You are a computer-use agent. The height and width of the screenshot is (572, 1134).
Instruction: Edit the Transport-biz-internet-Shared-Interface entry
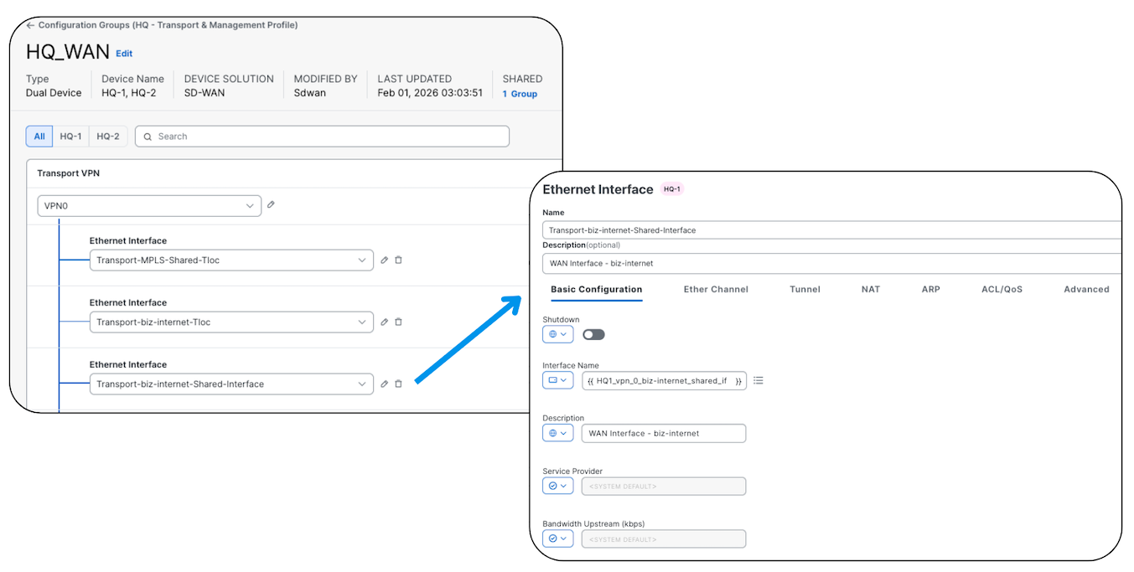[384, 384]
